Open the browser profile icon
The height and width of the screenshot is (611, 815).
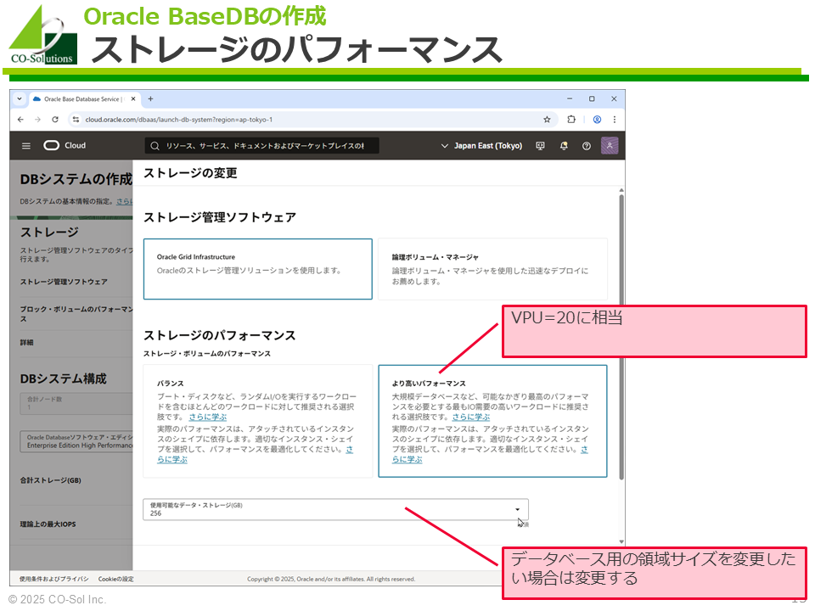click(597, 120)
